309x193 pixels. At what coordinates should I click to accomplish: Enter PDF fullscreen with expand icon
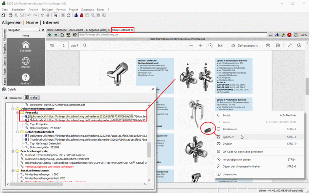point(289,45)
